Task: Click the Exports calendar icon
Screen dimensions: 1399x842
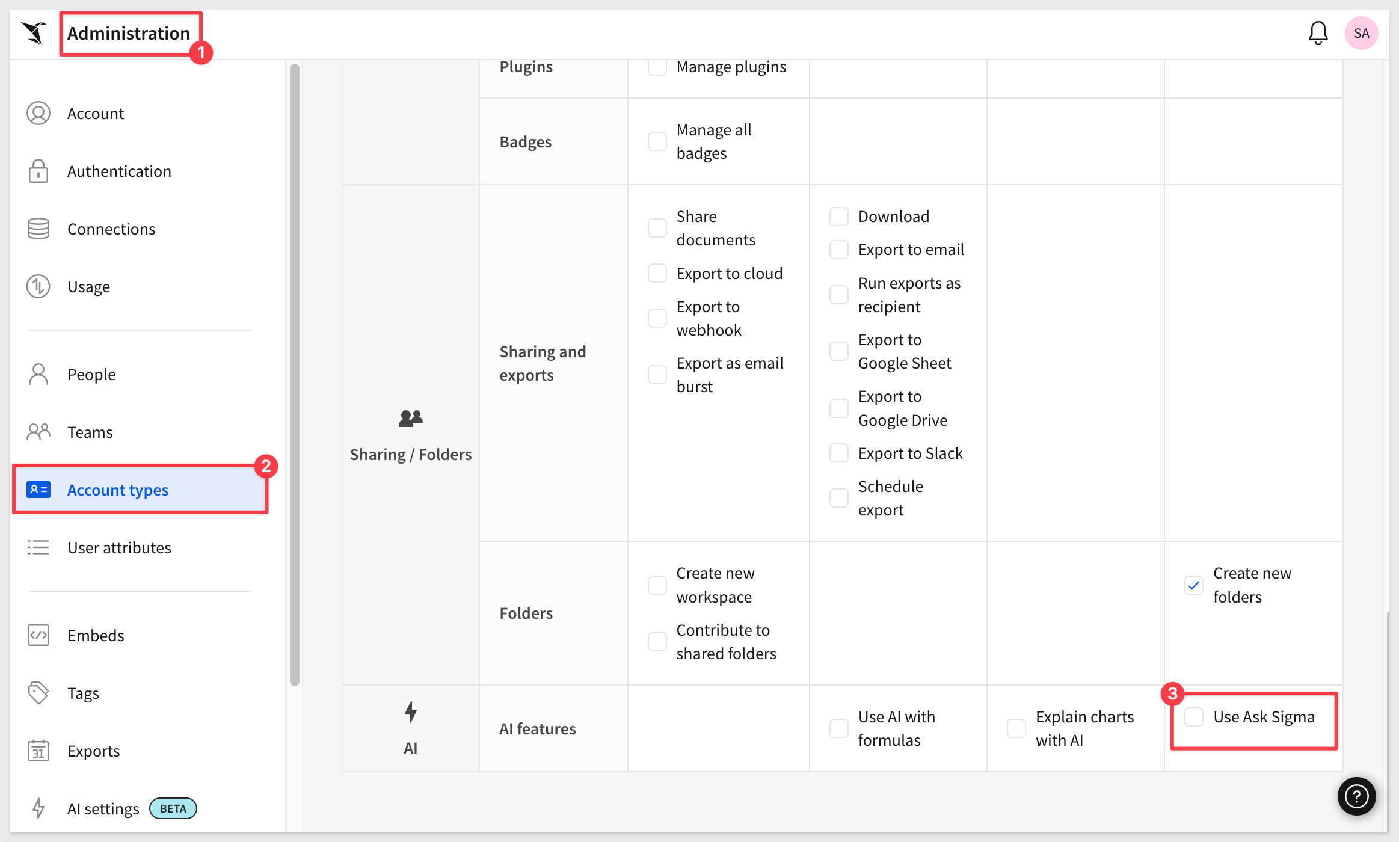Action: pyautogui.click(x=38, y=751)
